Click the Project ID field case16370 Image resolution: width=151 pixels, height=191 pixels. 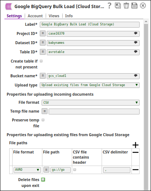point(93,33)
